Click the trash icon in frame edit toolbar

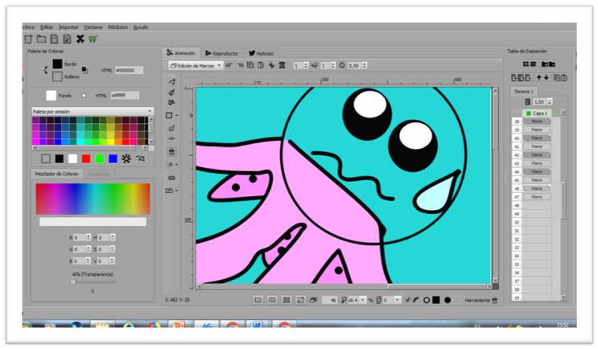click(282, 65)
